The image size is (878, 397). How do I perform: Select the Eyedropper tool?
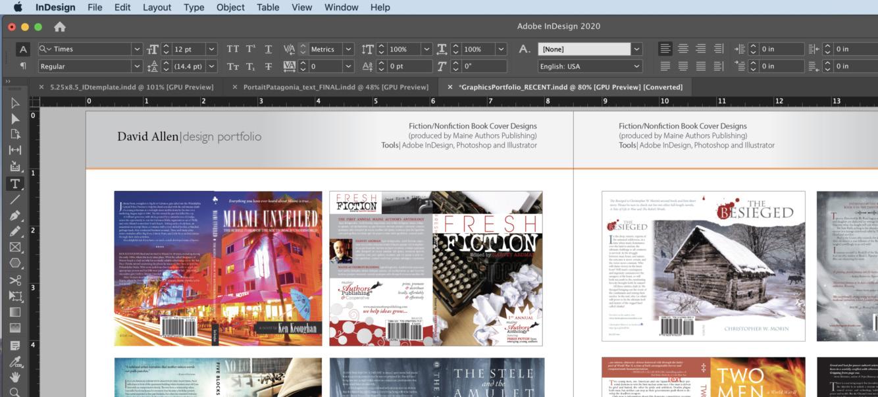click(x=14, y=361)
